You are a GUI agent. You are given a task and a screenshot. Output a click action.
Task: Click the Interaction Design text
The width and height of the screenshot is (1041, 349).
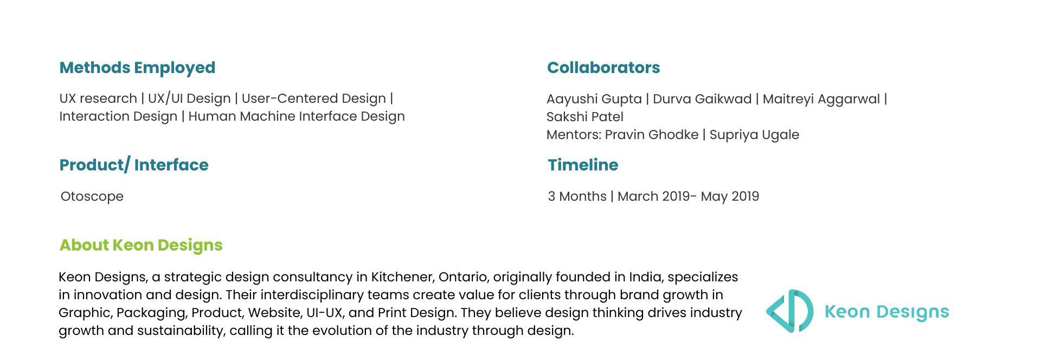coord(118,116)
